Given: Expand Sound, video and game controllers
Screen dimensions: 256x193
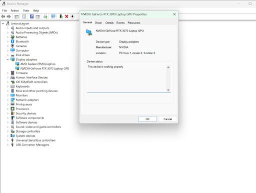Looking at the screenshot, I should coord(7,127).
